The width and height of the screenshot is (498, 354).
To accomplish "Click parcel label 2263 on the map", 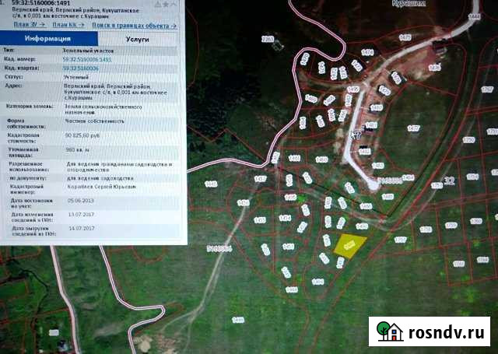I will [268, 39].
